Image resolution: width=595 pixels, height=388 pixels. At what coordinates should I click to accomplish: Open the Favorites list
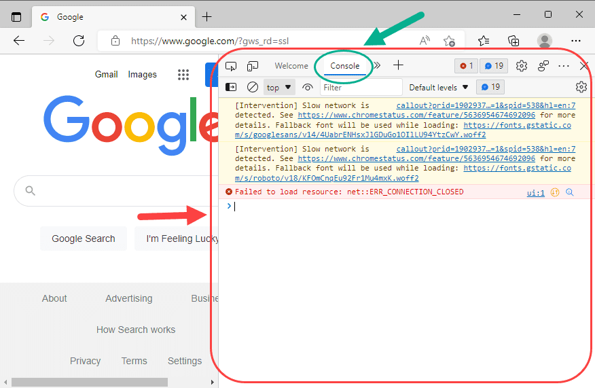tap(484, 41)
